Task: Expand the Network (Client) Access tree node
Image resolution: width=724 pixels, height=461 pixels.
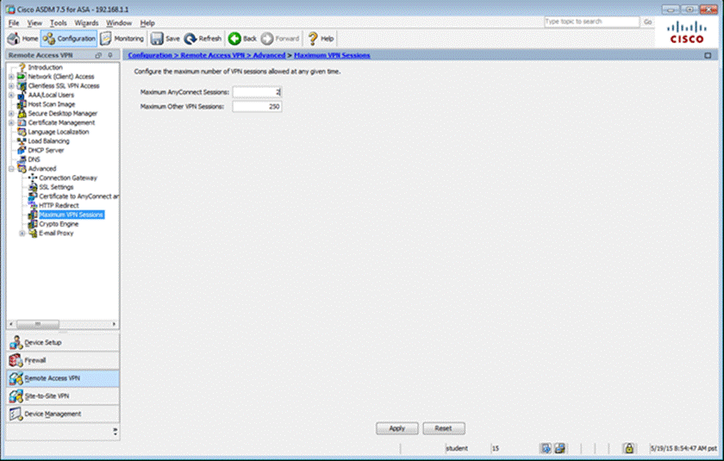Action: (x=11, y=76)
